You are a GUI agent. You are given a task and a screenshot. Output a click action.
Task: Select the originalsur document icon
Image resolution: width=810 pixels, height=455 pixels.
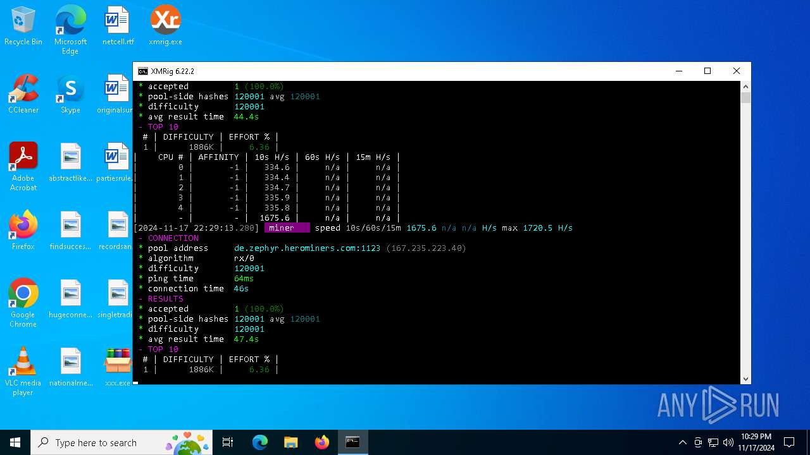(x=116, y=95)
